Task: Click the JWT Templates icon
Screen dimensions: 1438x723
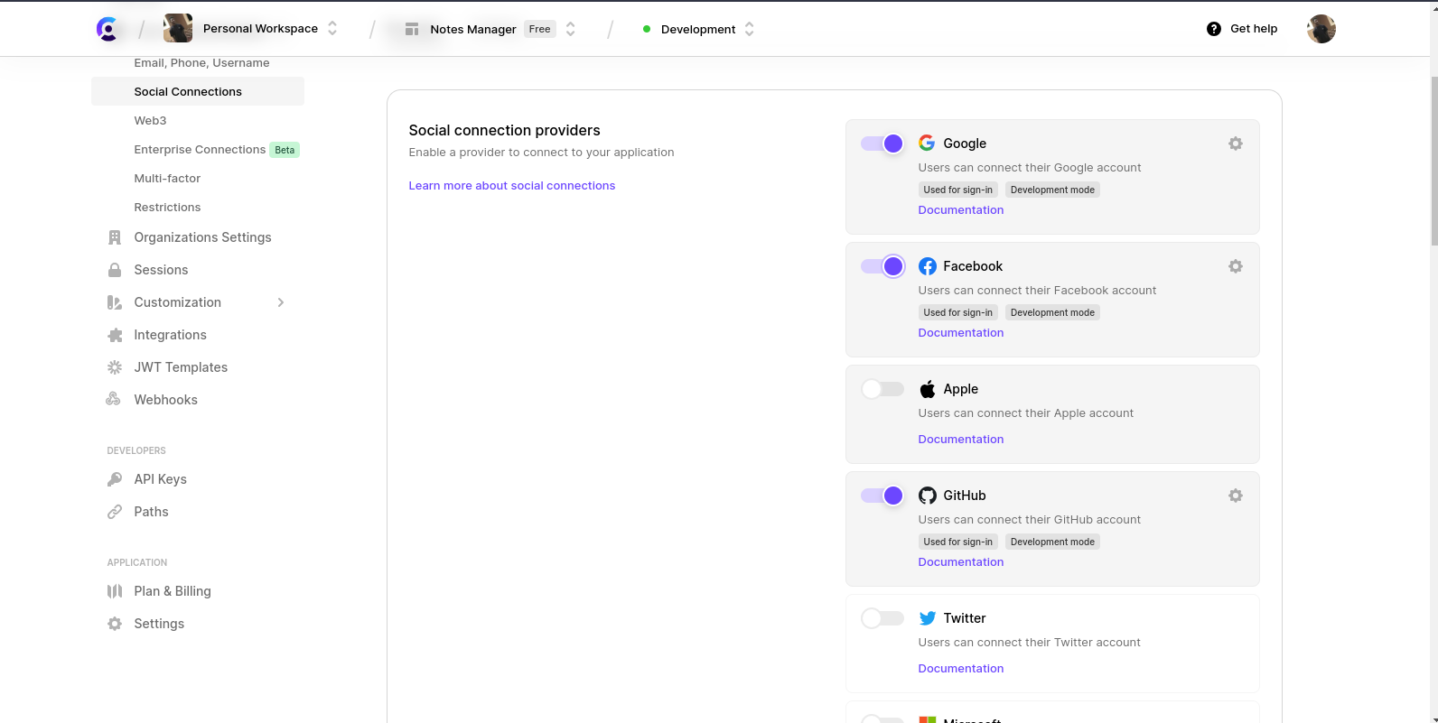Action: 115,367
